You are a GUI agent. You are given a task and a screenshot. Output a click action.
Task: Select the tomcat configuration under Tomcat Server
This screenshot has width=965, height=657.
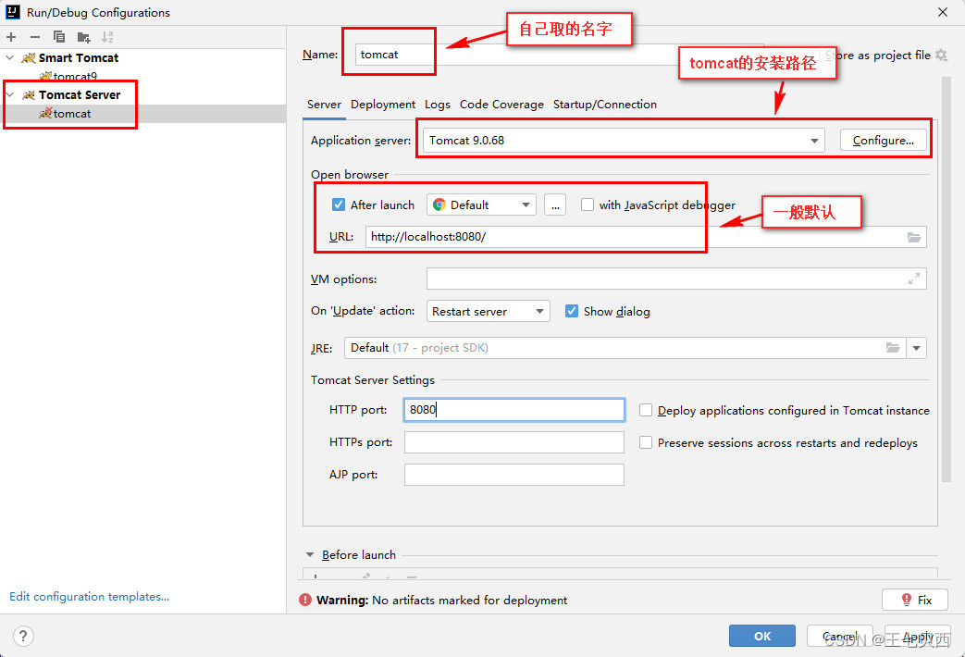click(x=71, y=113)
